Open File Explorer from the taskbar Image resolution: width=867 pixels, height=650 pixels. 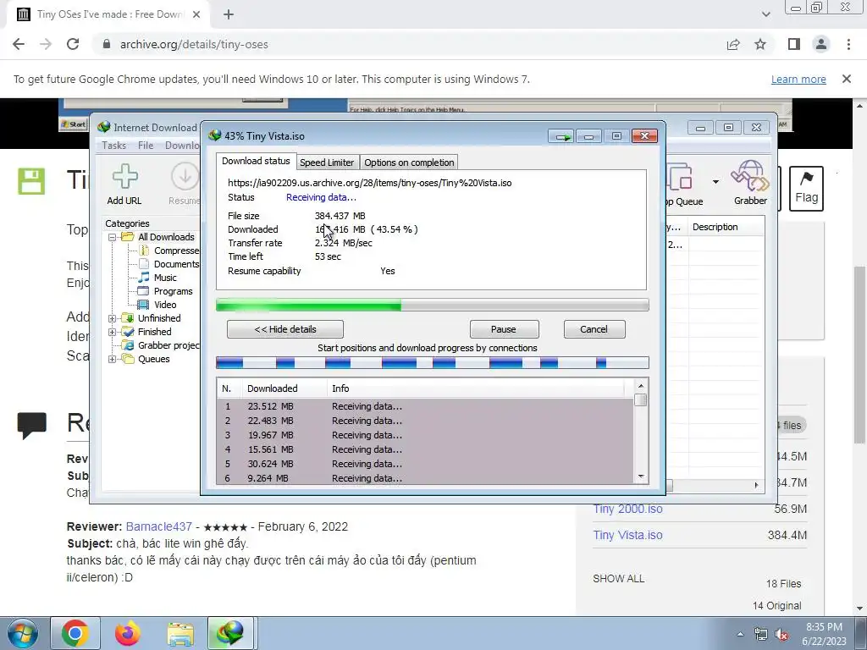(x=181, y=634)
